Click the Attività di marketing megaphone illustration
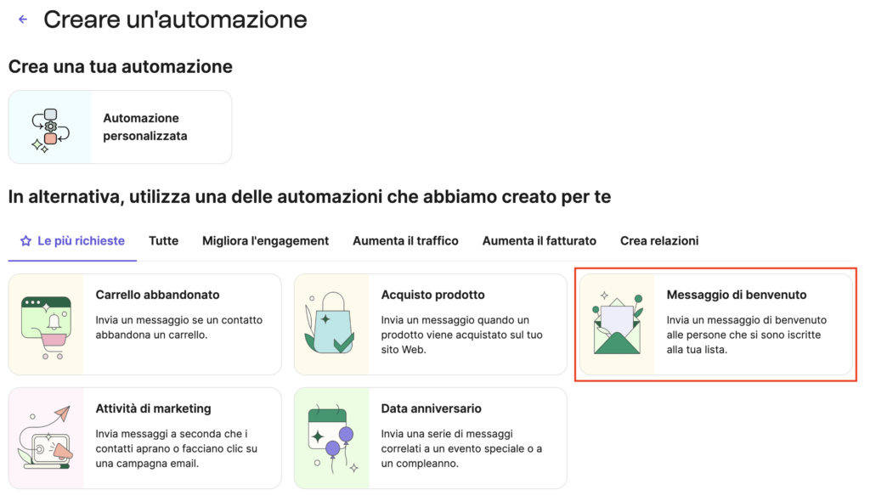 pyautogui.click(x=46, y=438)
